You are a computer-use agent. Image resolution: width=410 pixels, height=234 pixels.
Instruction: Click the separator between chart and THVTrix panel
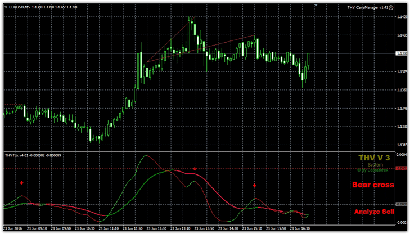(197, 151)
